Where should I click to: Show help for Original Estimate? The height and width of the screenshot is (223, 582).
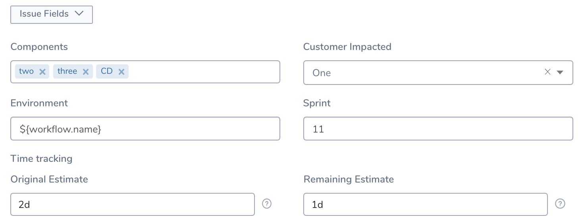pyautogui.click(x=267, y=204)
